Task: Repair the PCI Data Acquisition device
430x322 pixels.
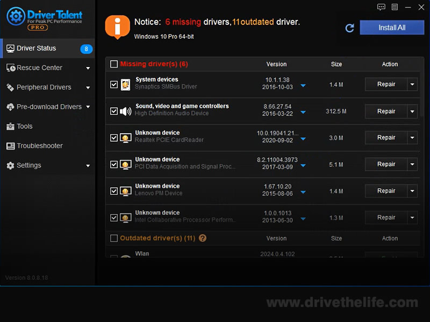Action: [386, 164]
